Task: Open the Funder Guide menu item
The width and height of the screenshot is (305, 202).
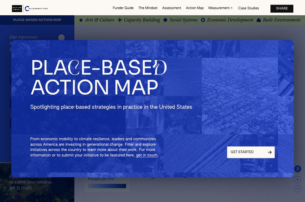Action: 123,8
